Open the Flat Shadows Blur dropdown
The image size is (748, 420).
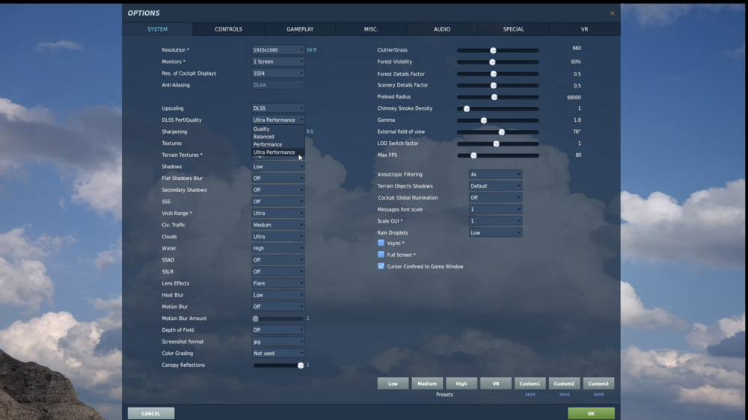pyautogui.click(x=278, y=179)
